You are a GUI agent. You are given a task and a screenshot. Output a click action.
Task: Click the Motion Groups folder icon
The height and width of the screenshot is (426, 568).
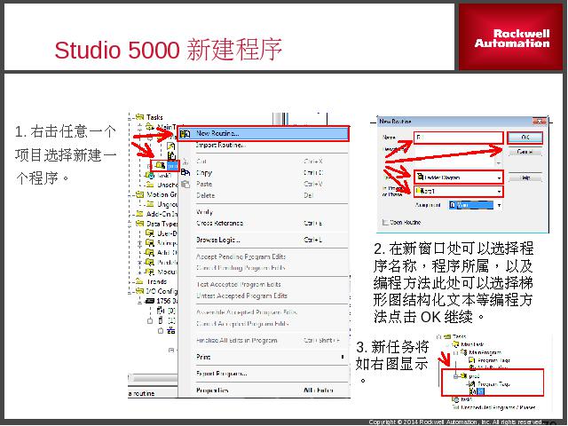[x=140, y=194]
